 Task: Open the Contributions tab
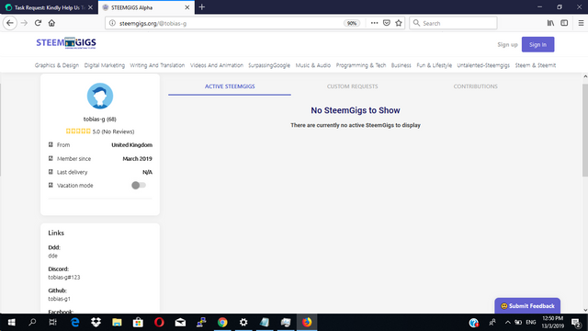475,86
